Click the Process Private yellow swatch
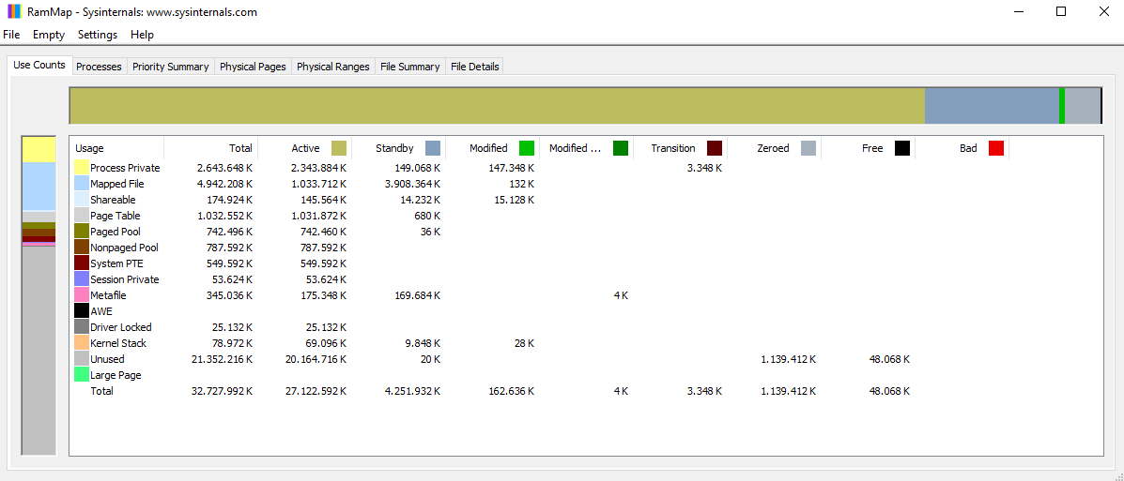This screenshot has height=481, width=1124. [82, 168]
